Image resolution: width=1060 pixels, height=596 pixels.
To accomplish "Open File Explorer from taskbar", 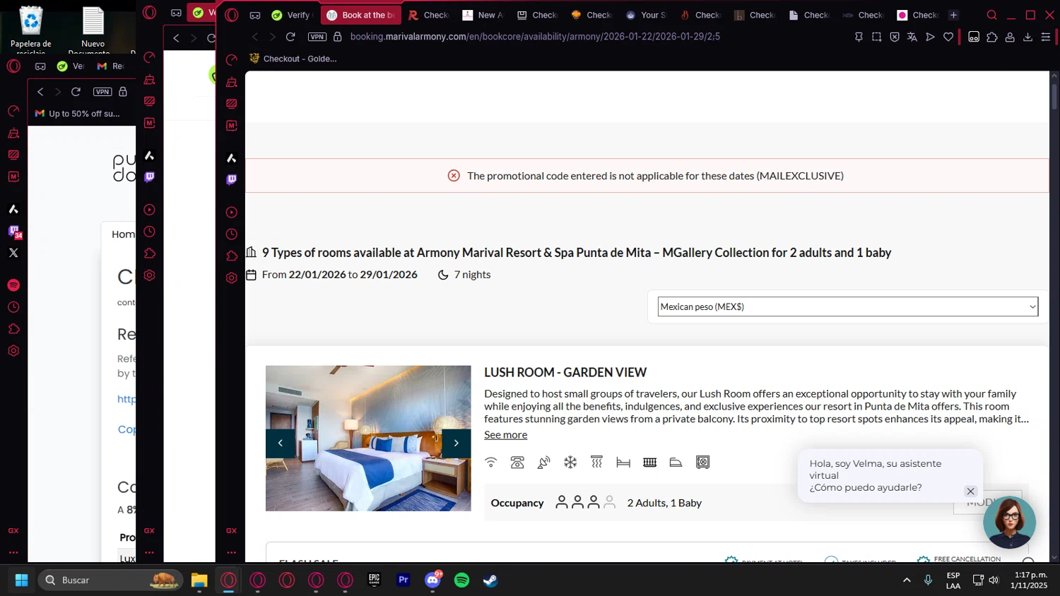I will point(199,580).
